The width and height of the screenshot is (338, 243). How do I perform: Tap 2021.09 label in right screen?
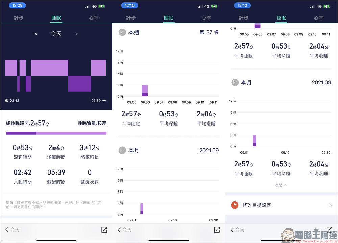click(x=321, y=82)
